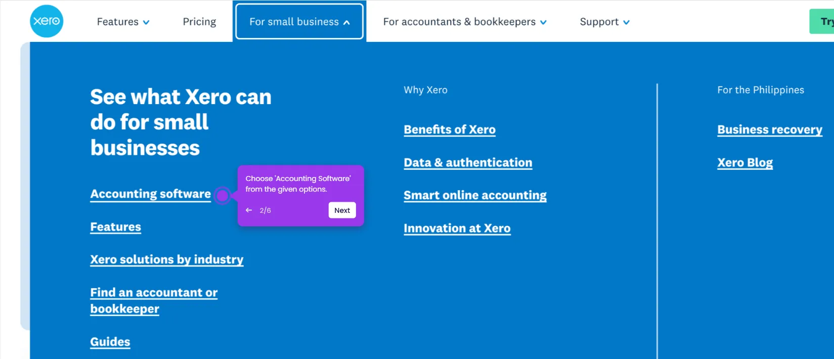This screenshot has width=834, height=359.
Task: Visit the Xero Blog
Action: click(745, 163)
